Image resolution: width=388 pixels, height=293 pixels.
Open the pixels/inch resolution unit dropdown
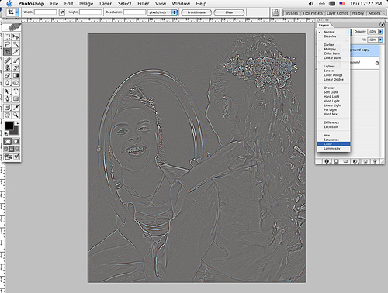(162, 12)
